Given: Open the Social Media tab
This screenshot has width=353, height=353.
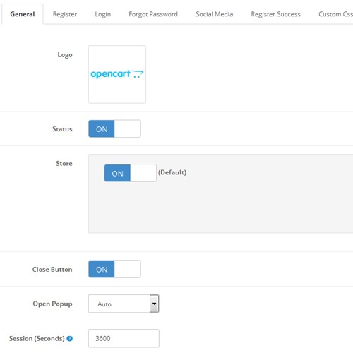Looking at the screenshot, I should pyautogui.click(x=215, y=14).
